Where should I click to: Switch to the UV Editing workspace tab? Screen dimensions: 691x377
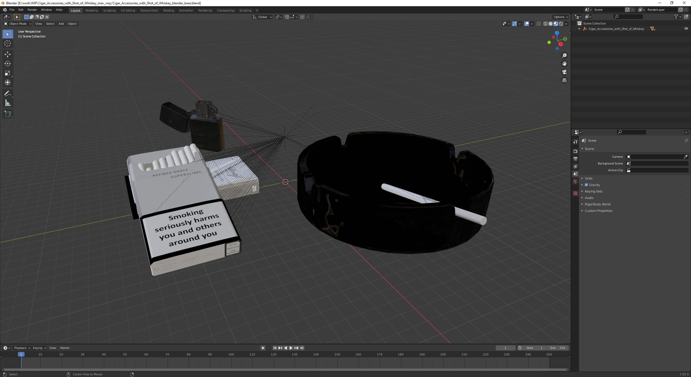coord(128,11)
